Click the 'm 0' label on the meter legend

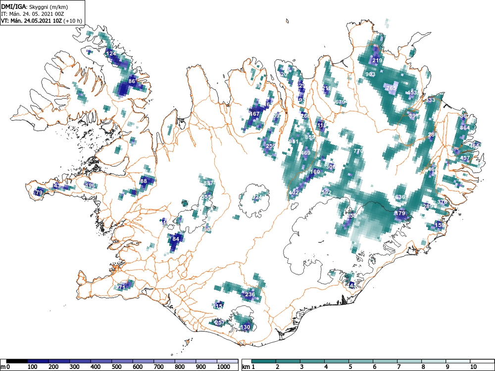pos(5,367)
